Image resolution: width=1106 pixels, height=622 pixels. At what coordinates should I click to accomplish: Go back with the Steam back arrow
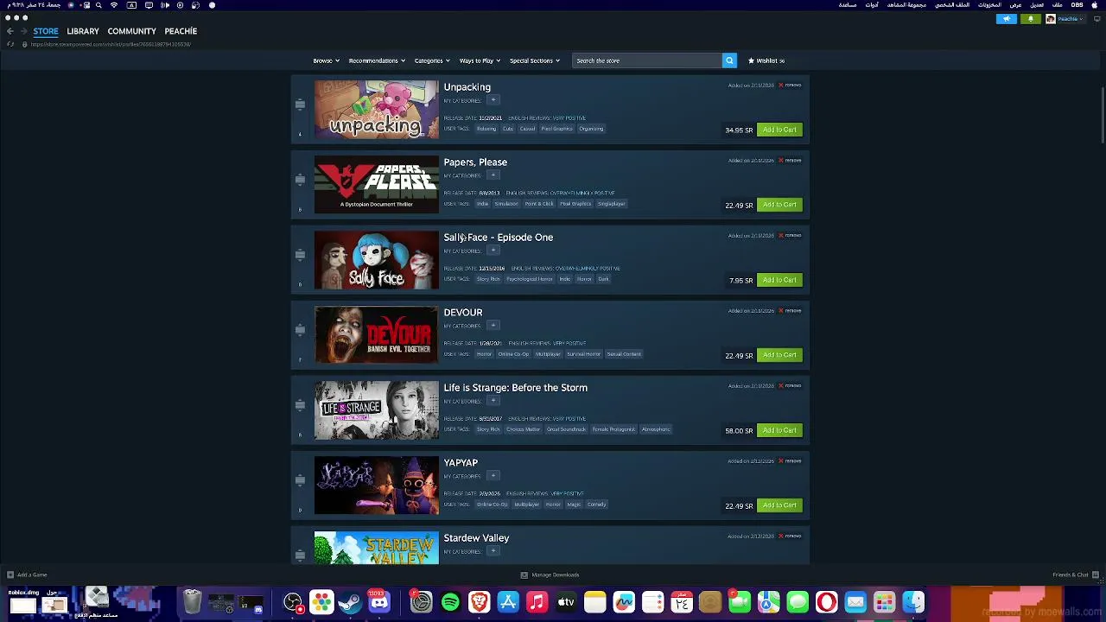(10, 31)
